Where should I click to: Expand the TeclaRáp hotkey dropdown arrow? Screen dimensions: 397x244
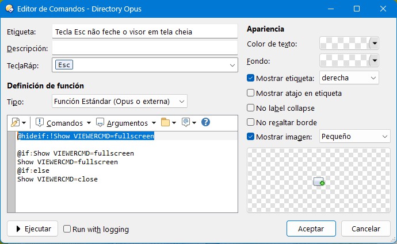click(232, 65)
